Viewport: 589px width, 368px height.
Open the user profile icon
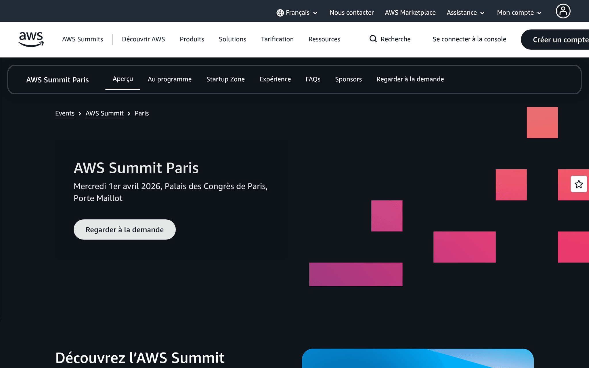pos(563,11)
